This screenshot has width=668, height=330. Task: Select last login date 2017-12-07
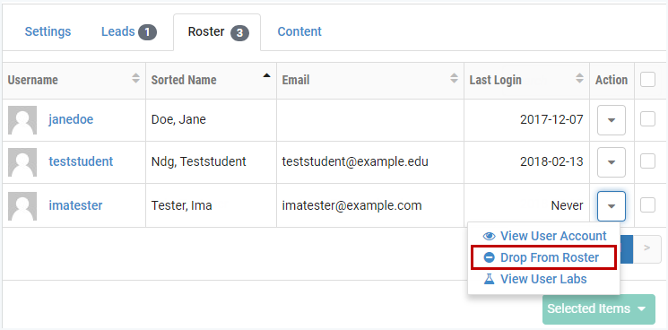(551, 119)
